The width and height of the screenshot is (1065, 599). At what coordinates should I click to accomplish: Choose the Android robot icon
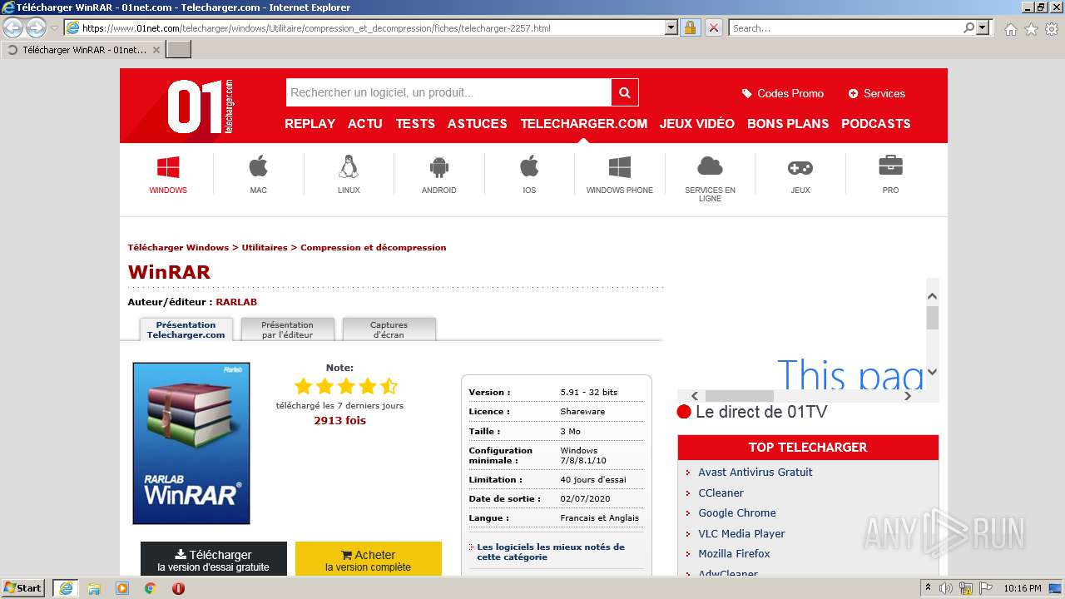tap(439, 166)
